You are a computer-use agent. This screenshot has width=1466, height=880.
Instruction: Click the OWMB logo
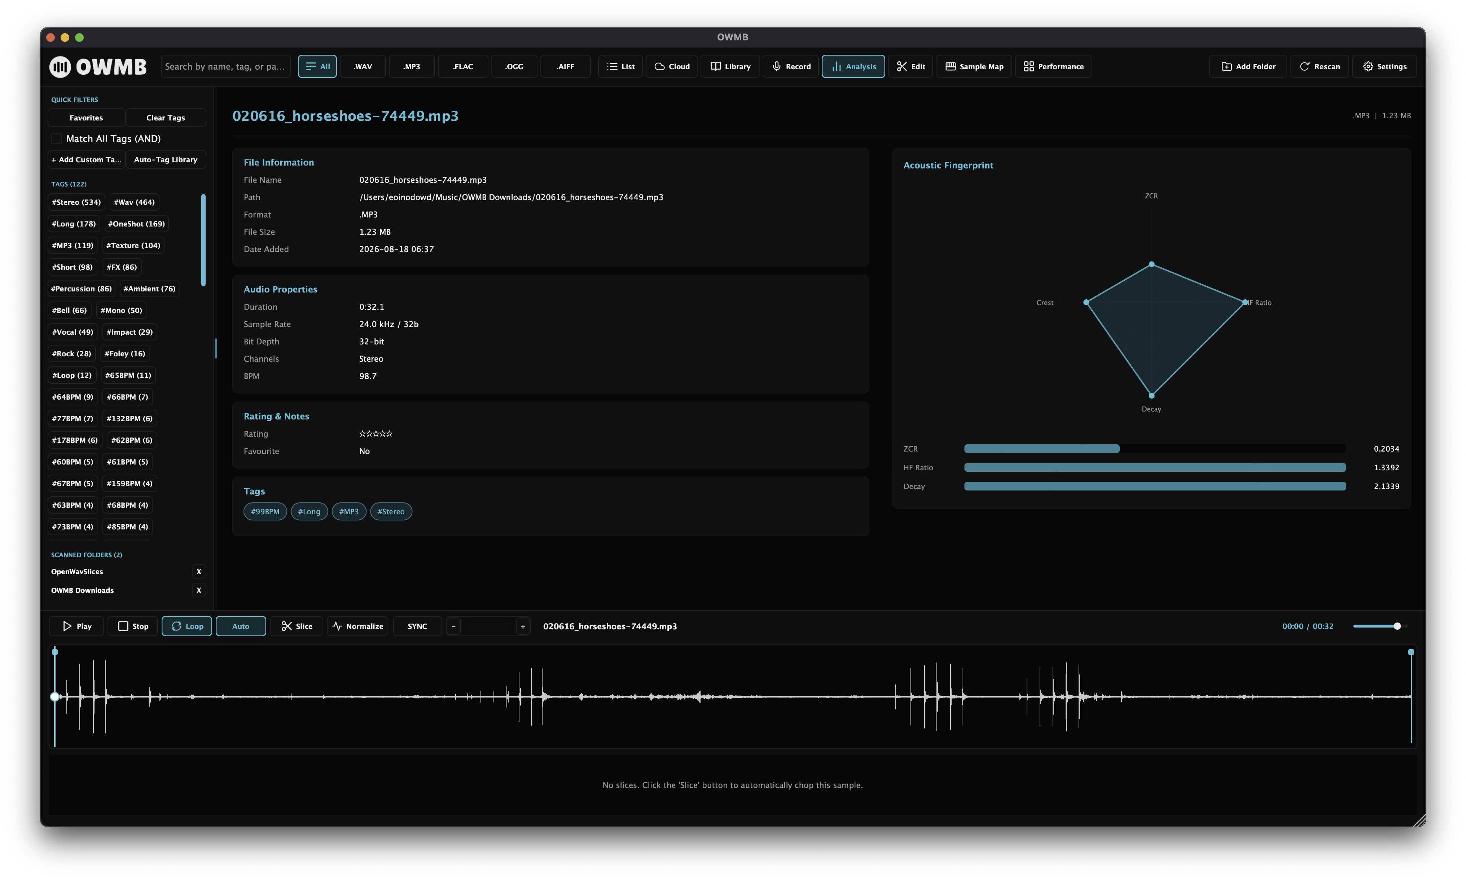pos(98,66)
